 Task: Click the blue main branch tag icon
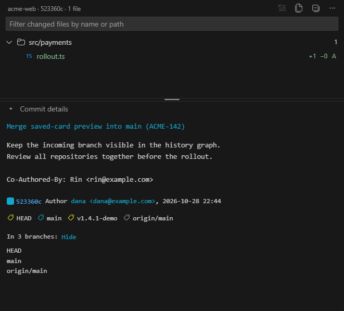[x=41, y=218]
